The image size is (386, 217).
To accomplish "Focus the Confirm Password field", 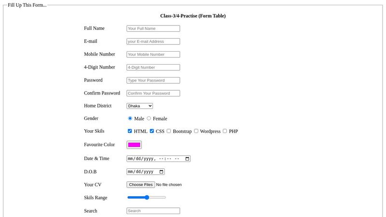I will click(153, 93).
